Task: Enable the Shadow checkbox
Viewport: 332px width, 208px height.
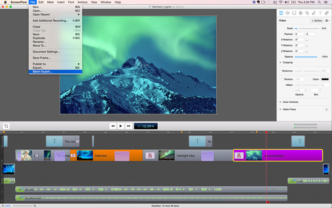Action: tap(283, 79)
